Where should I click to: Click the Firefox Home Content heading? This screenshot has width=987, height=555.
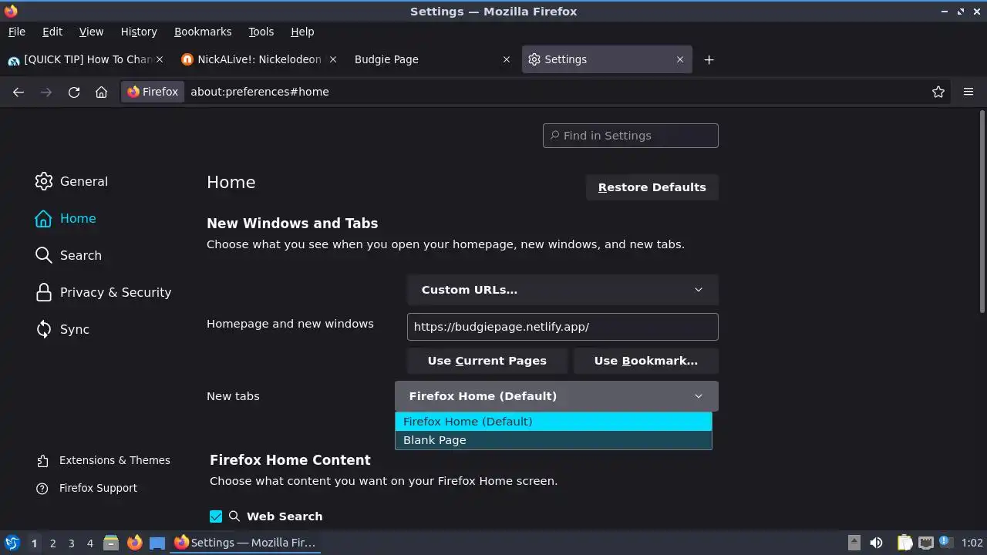(290, 460)
